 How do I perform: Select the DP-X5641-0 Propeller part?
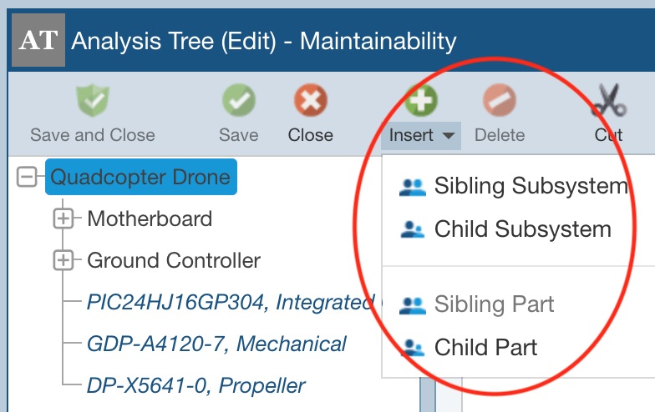click(195, 385)
